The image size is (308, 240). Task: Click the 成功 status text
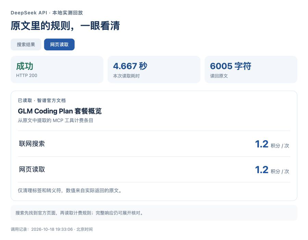[x=25, y=66]
